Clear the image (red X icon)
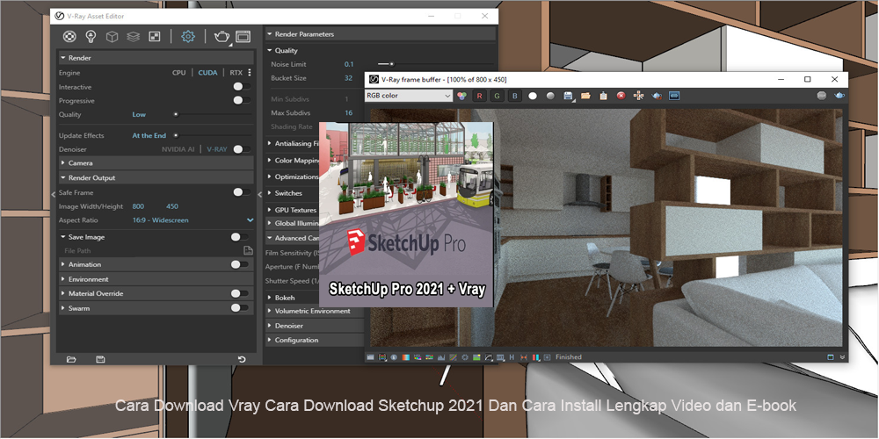879x439 pixels. click(621, 96)
